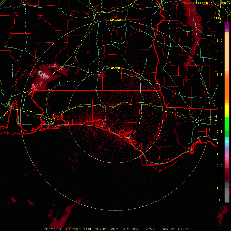Screen dimensions: 231x231
Task: Select the 100 NMI range ring label
Action: [115, 20]
